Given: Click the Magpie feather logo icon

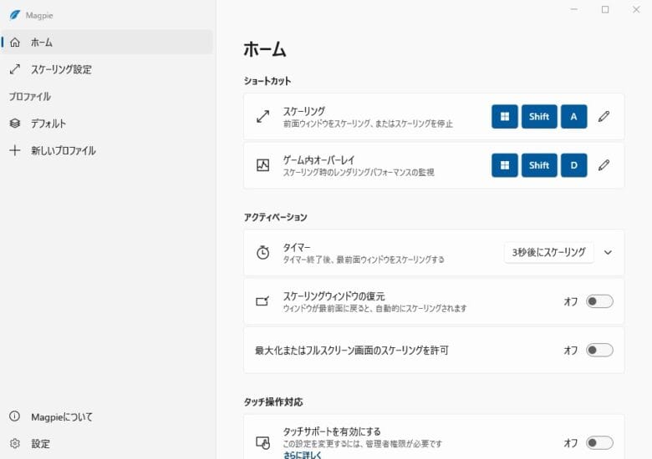Looking at the screenshot, I should (14, 15).
